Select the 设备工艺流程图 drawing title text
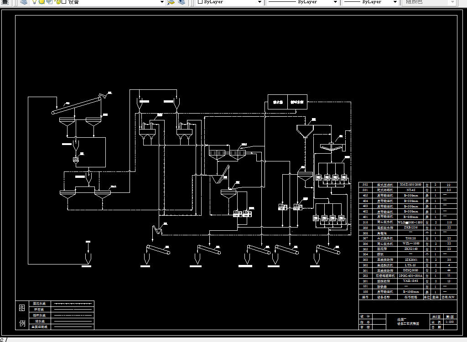The image size is (467, 342). point(408,324)
